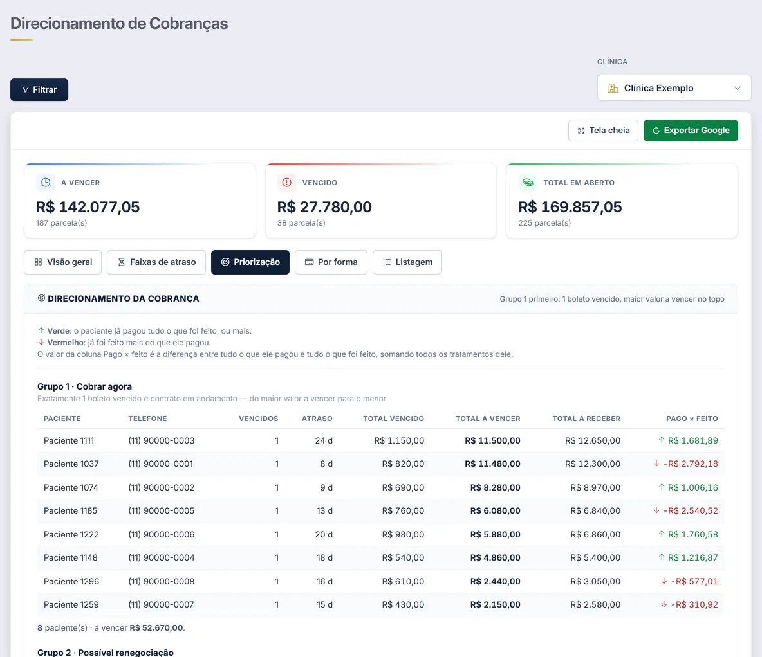Click the R$ 52.670,00 summary total

[156, 628]
